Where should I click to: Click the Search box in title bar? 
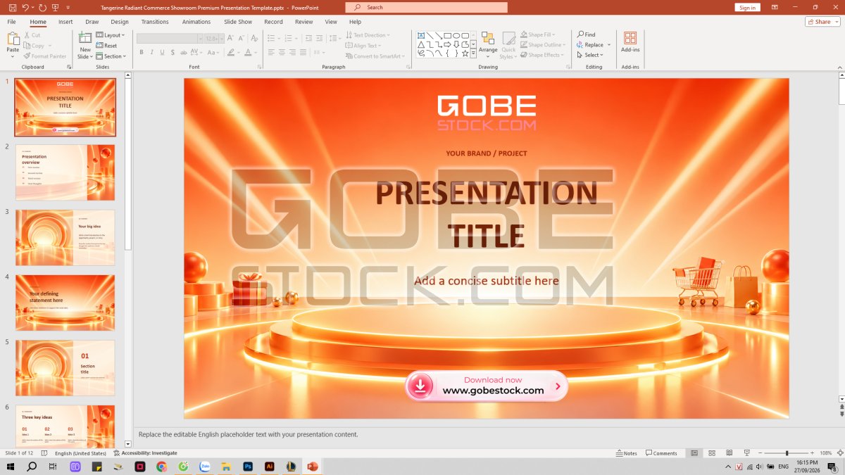[426, 7]
